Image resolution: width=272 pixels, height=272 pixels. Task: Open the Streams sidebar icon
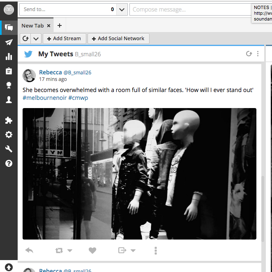(9, 28)
